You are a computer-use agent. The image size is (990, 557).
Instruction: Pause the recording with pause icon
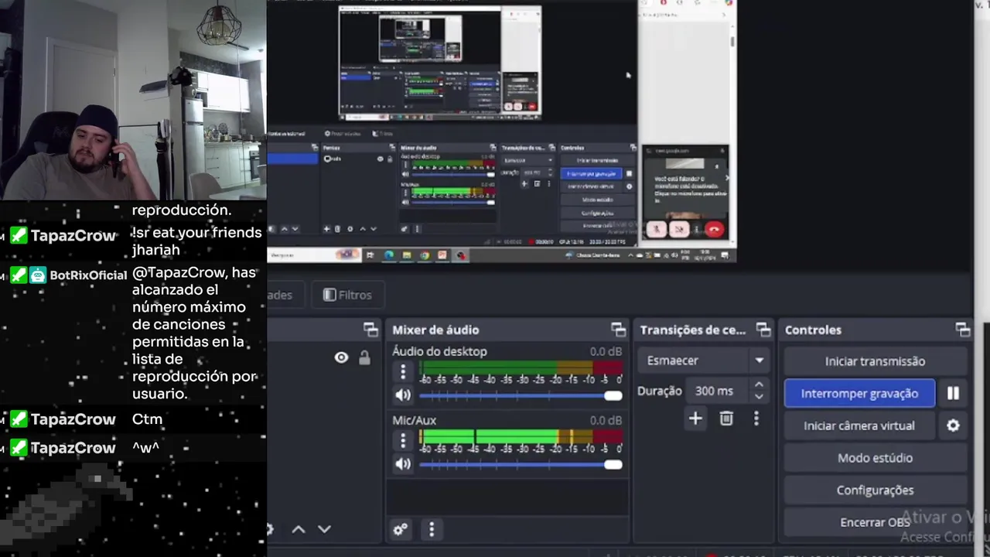click(x=953, y=394)
